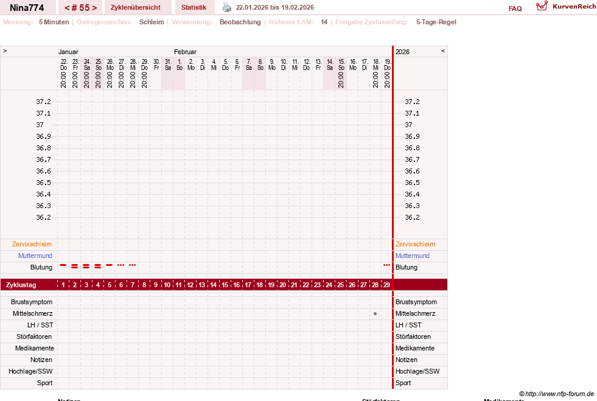597x401 pixels.
Task: Click the bleeding mark on cycle day 1
Action: click(63, 265)
